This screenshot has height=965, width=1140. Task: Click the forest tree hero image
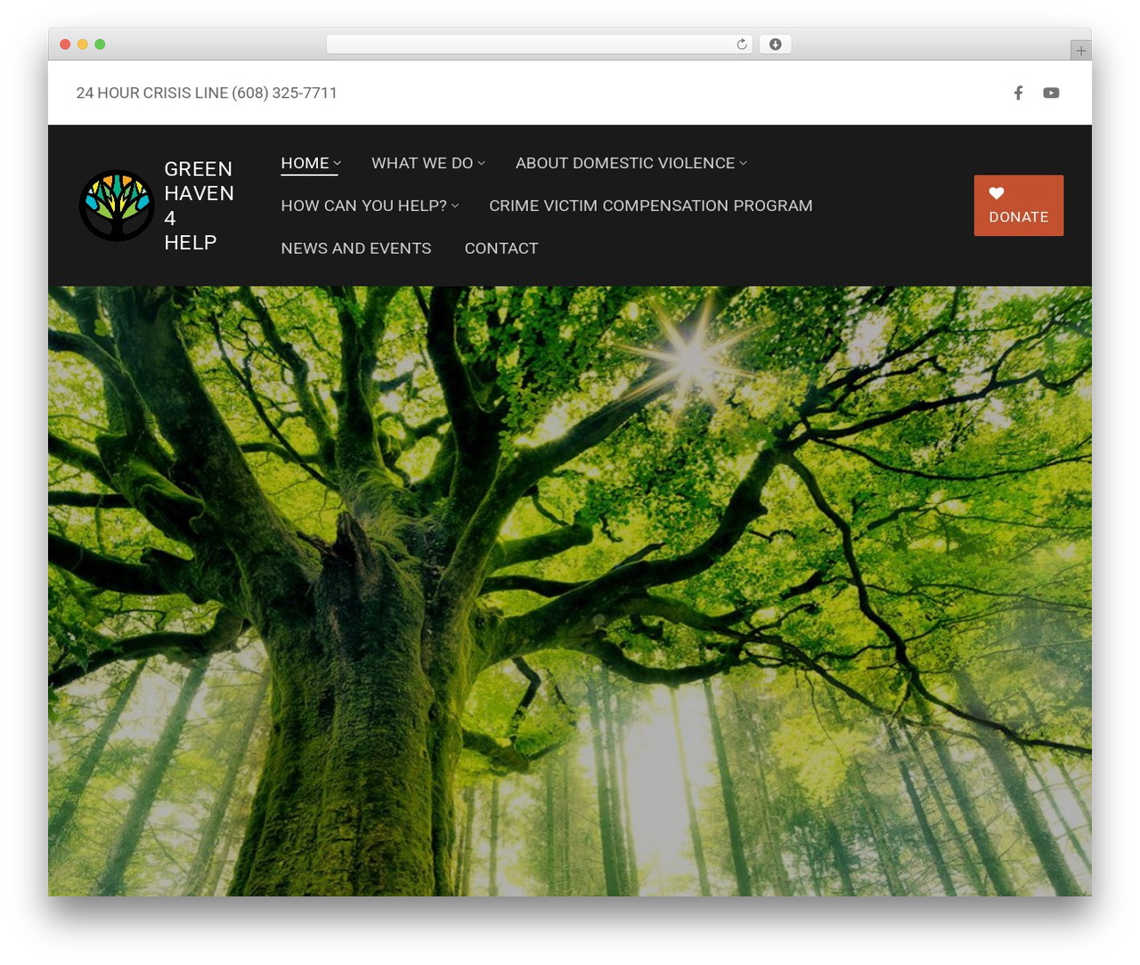tap(570, 591)
